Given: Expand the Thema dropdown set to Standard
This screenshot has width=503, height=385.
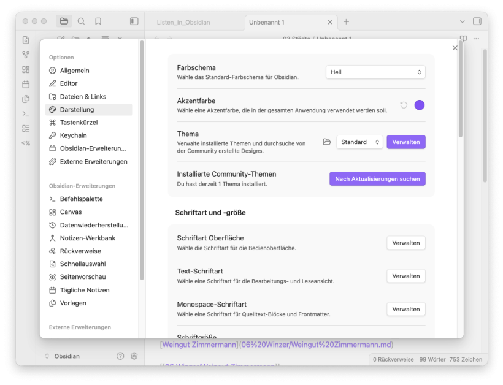Looking at the screenshot, I should (359, 142).
